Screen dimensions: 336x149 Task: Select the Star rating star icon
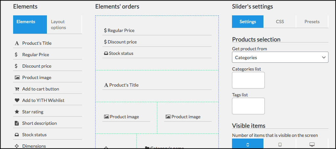coord(17,112)
